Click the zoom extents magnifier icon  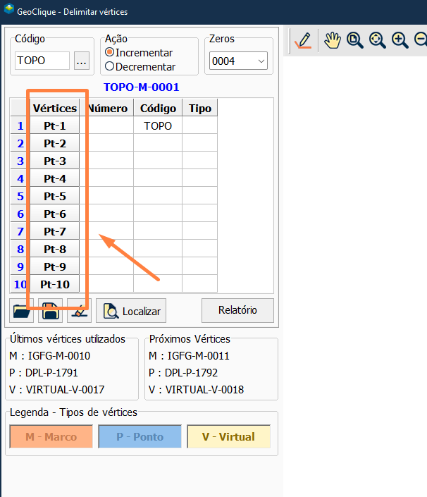click(378, 41)
